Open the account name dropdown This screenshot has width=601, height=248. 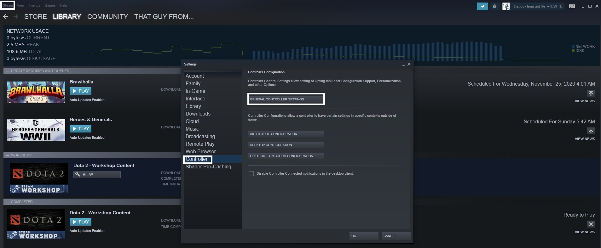[x=531, y=6]
